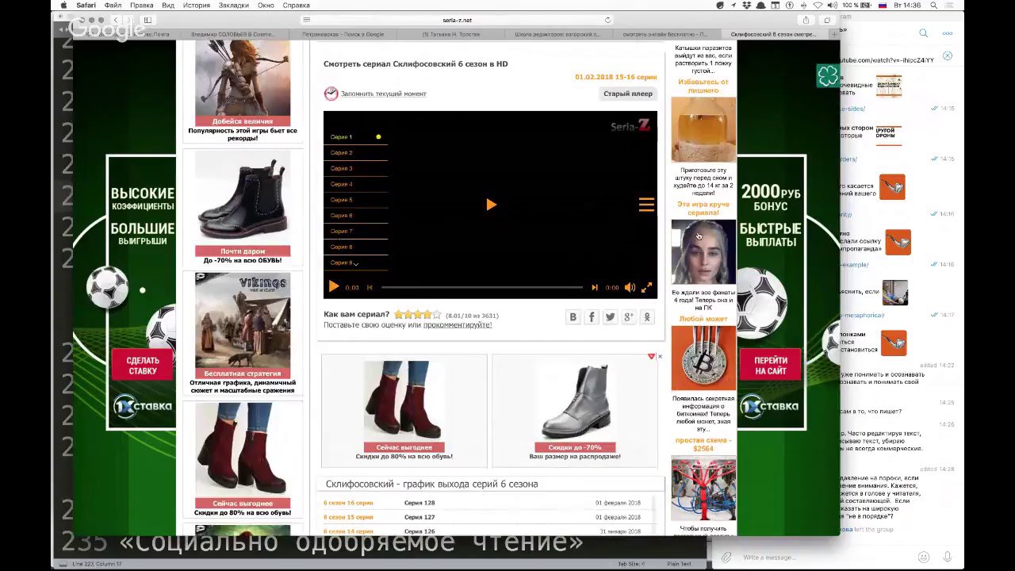Click the central orange play icon in the player
1015x571 pixels.
tap(491, 205)
